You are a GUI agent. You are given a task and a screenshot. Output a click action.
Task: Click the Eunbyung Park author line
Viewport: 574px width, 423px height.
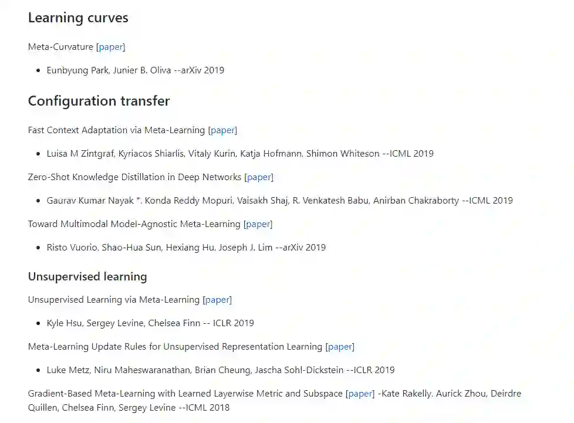[135, 70]
